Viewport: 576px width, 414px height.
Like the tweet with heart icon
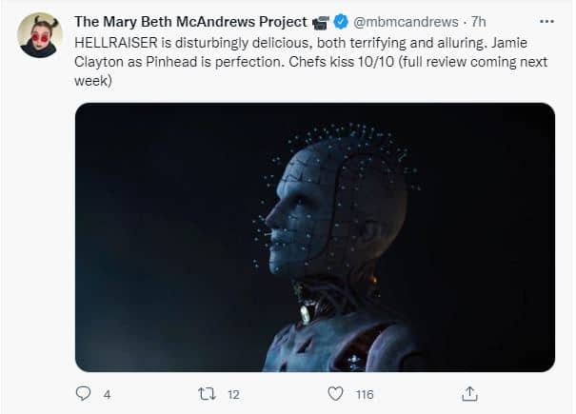pos(335,394)
